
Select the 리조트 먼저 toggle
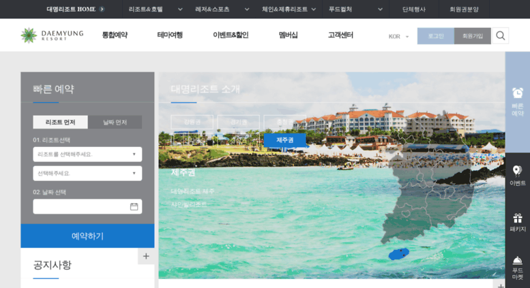coord(60,122)
